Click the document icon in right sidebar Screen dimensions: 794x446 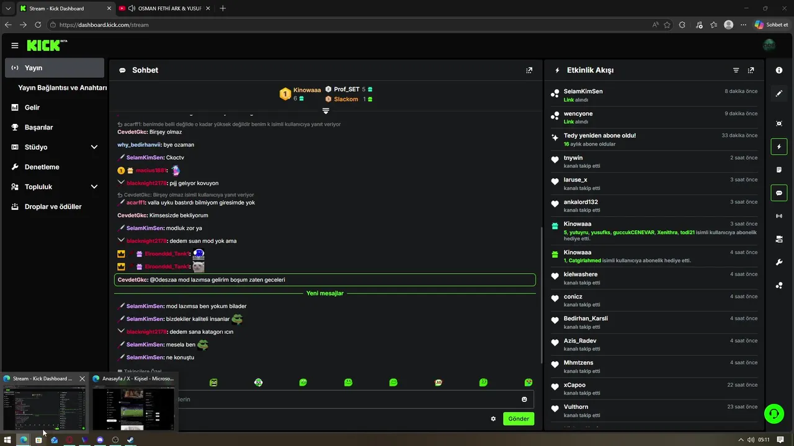(779, 170)
